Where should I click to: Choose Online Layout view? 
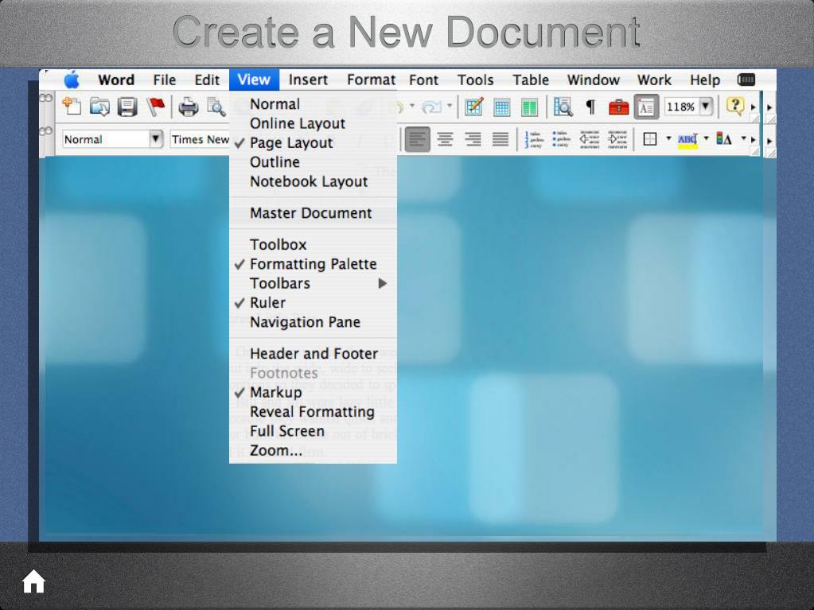click(x=313, y=123)
